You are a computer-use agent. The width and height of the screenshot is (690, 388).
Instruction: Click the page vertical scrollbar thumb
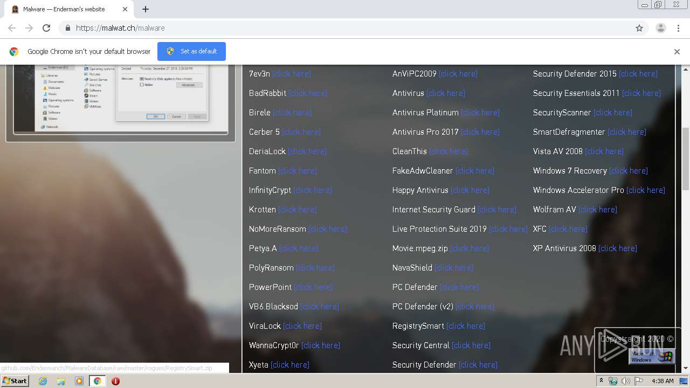(686, 158)
